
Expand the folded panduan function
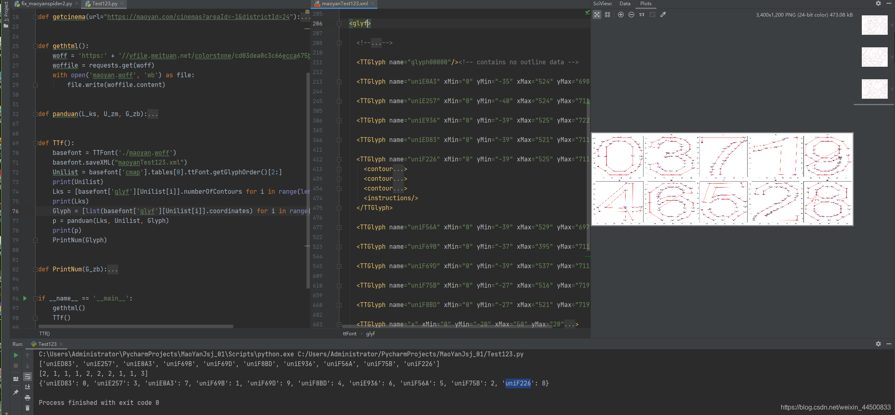(35, 114)
